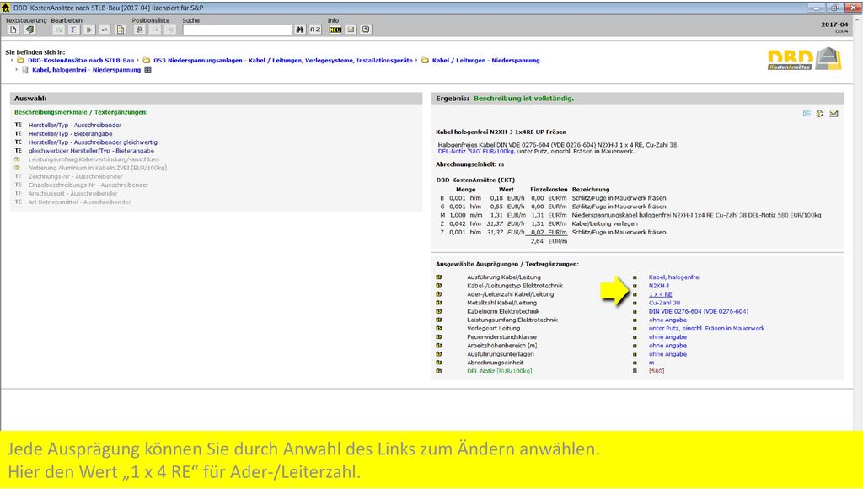Click the envelope icon in Info group
863x489 pixels.
point(351,30)
